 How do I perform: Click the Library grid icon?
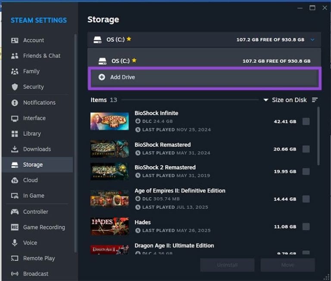(x=15, y=134)
